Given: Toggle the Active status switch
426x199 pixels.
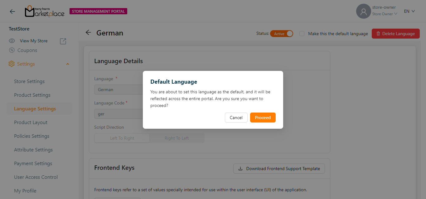Looking at the screenshot, I should [281, 34].
